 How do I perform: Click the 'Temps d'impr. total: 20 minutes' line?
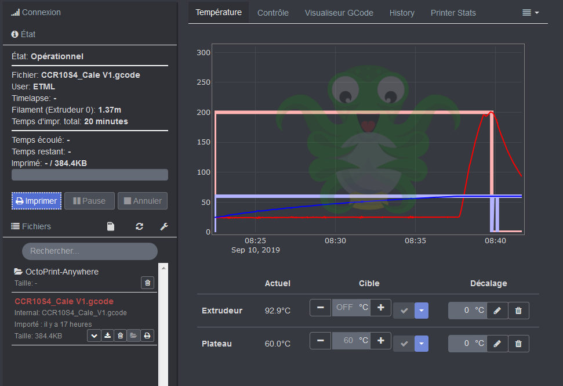click(x=70, y=121)
